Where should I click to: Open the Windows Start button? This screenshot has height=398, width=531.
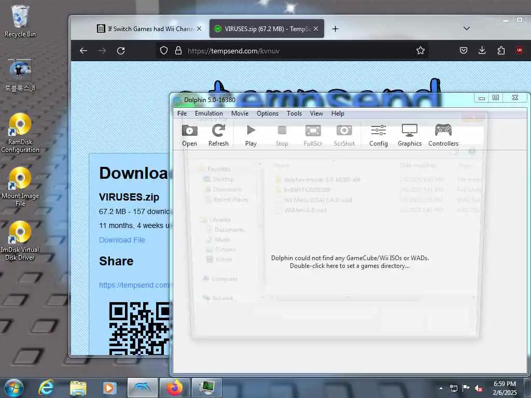[x=13, y=388]
